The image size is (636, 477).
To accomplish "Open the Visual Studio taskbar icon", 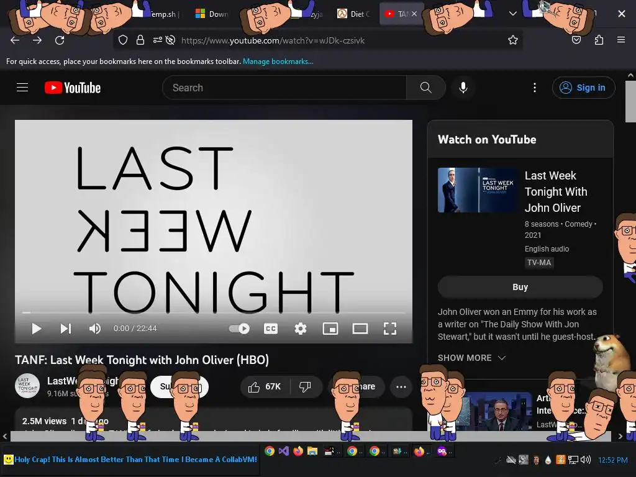I will 283,451.
